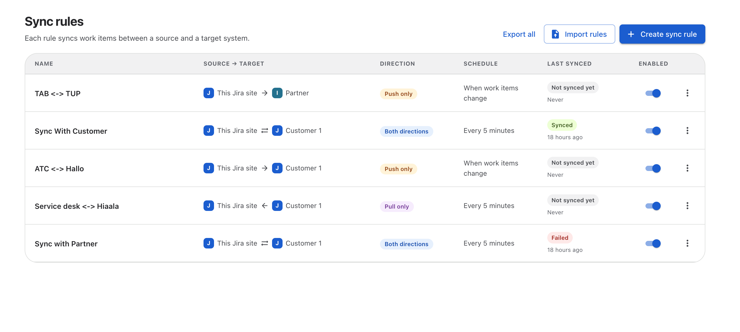Click the Name column header
The height and width of the screenshot is (332, 740).
pyautogui.click(x=44, y=64)
